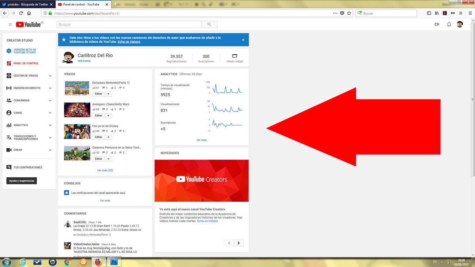Click Ayuda y sugerencias button
Image resolution: width=475 pixels, height=267 pixels.
(22, 181)
